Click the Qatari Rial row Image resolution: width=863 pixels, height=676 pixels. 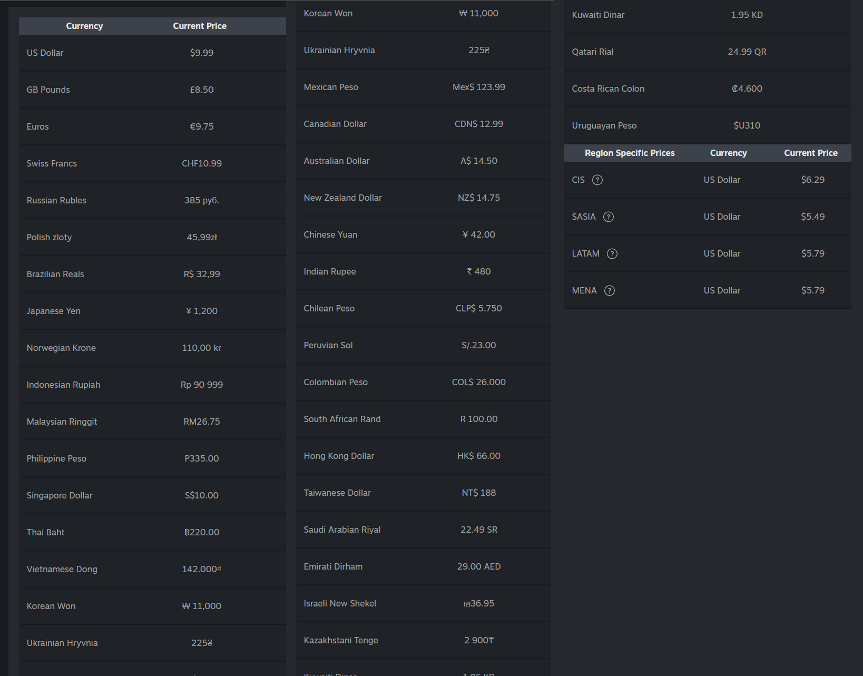coord(708,52)
